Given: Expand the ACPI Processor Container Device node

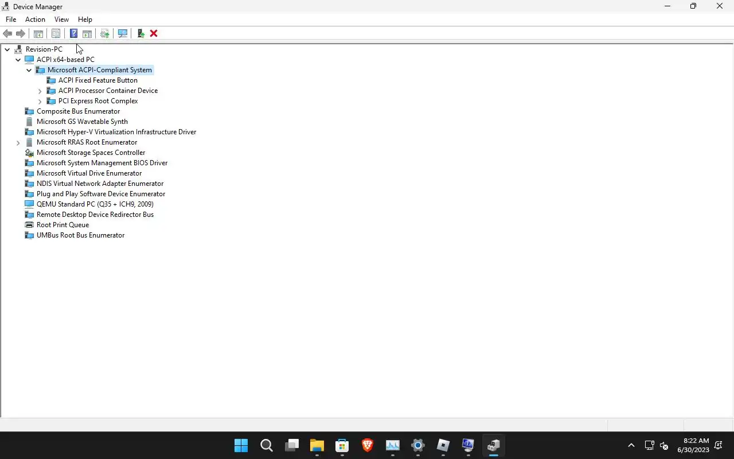Looking at the screenshot, I should click(40, 91).
